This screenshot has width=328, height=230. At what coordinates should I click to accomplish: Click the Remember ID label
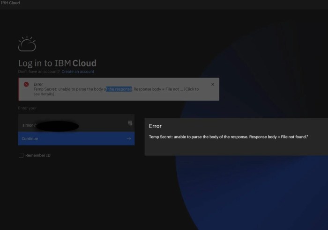(38, 155)
